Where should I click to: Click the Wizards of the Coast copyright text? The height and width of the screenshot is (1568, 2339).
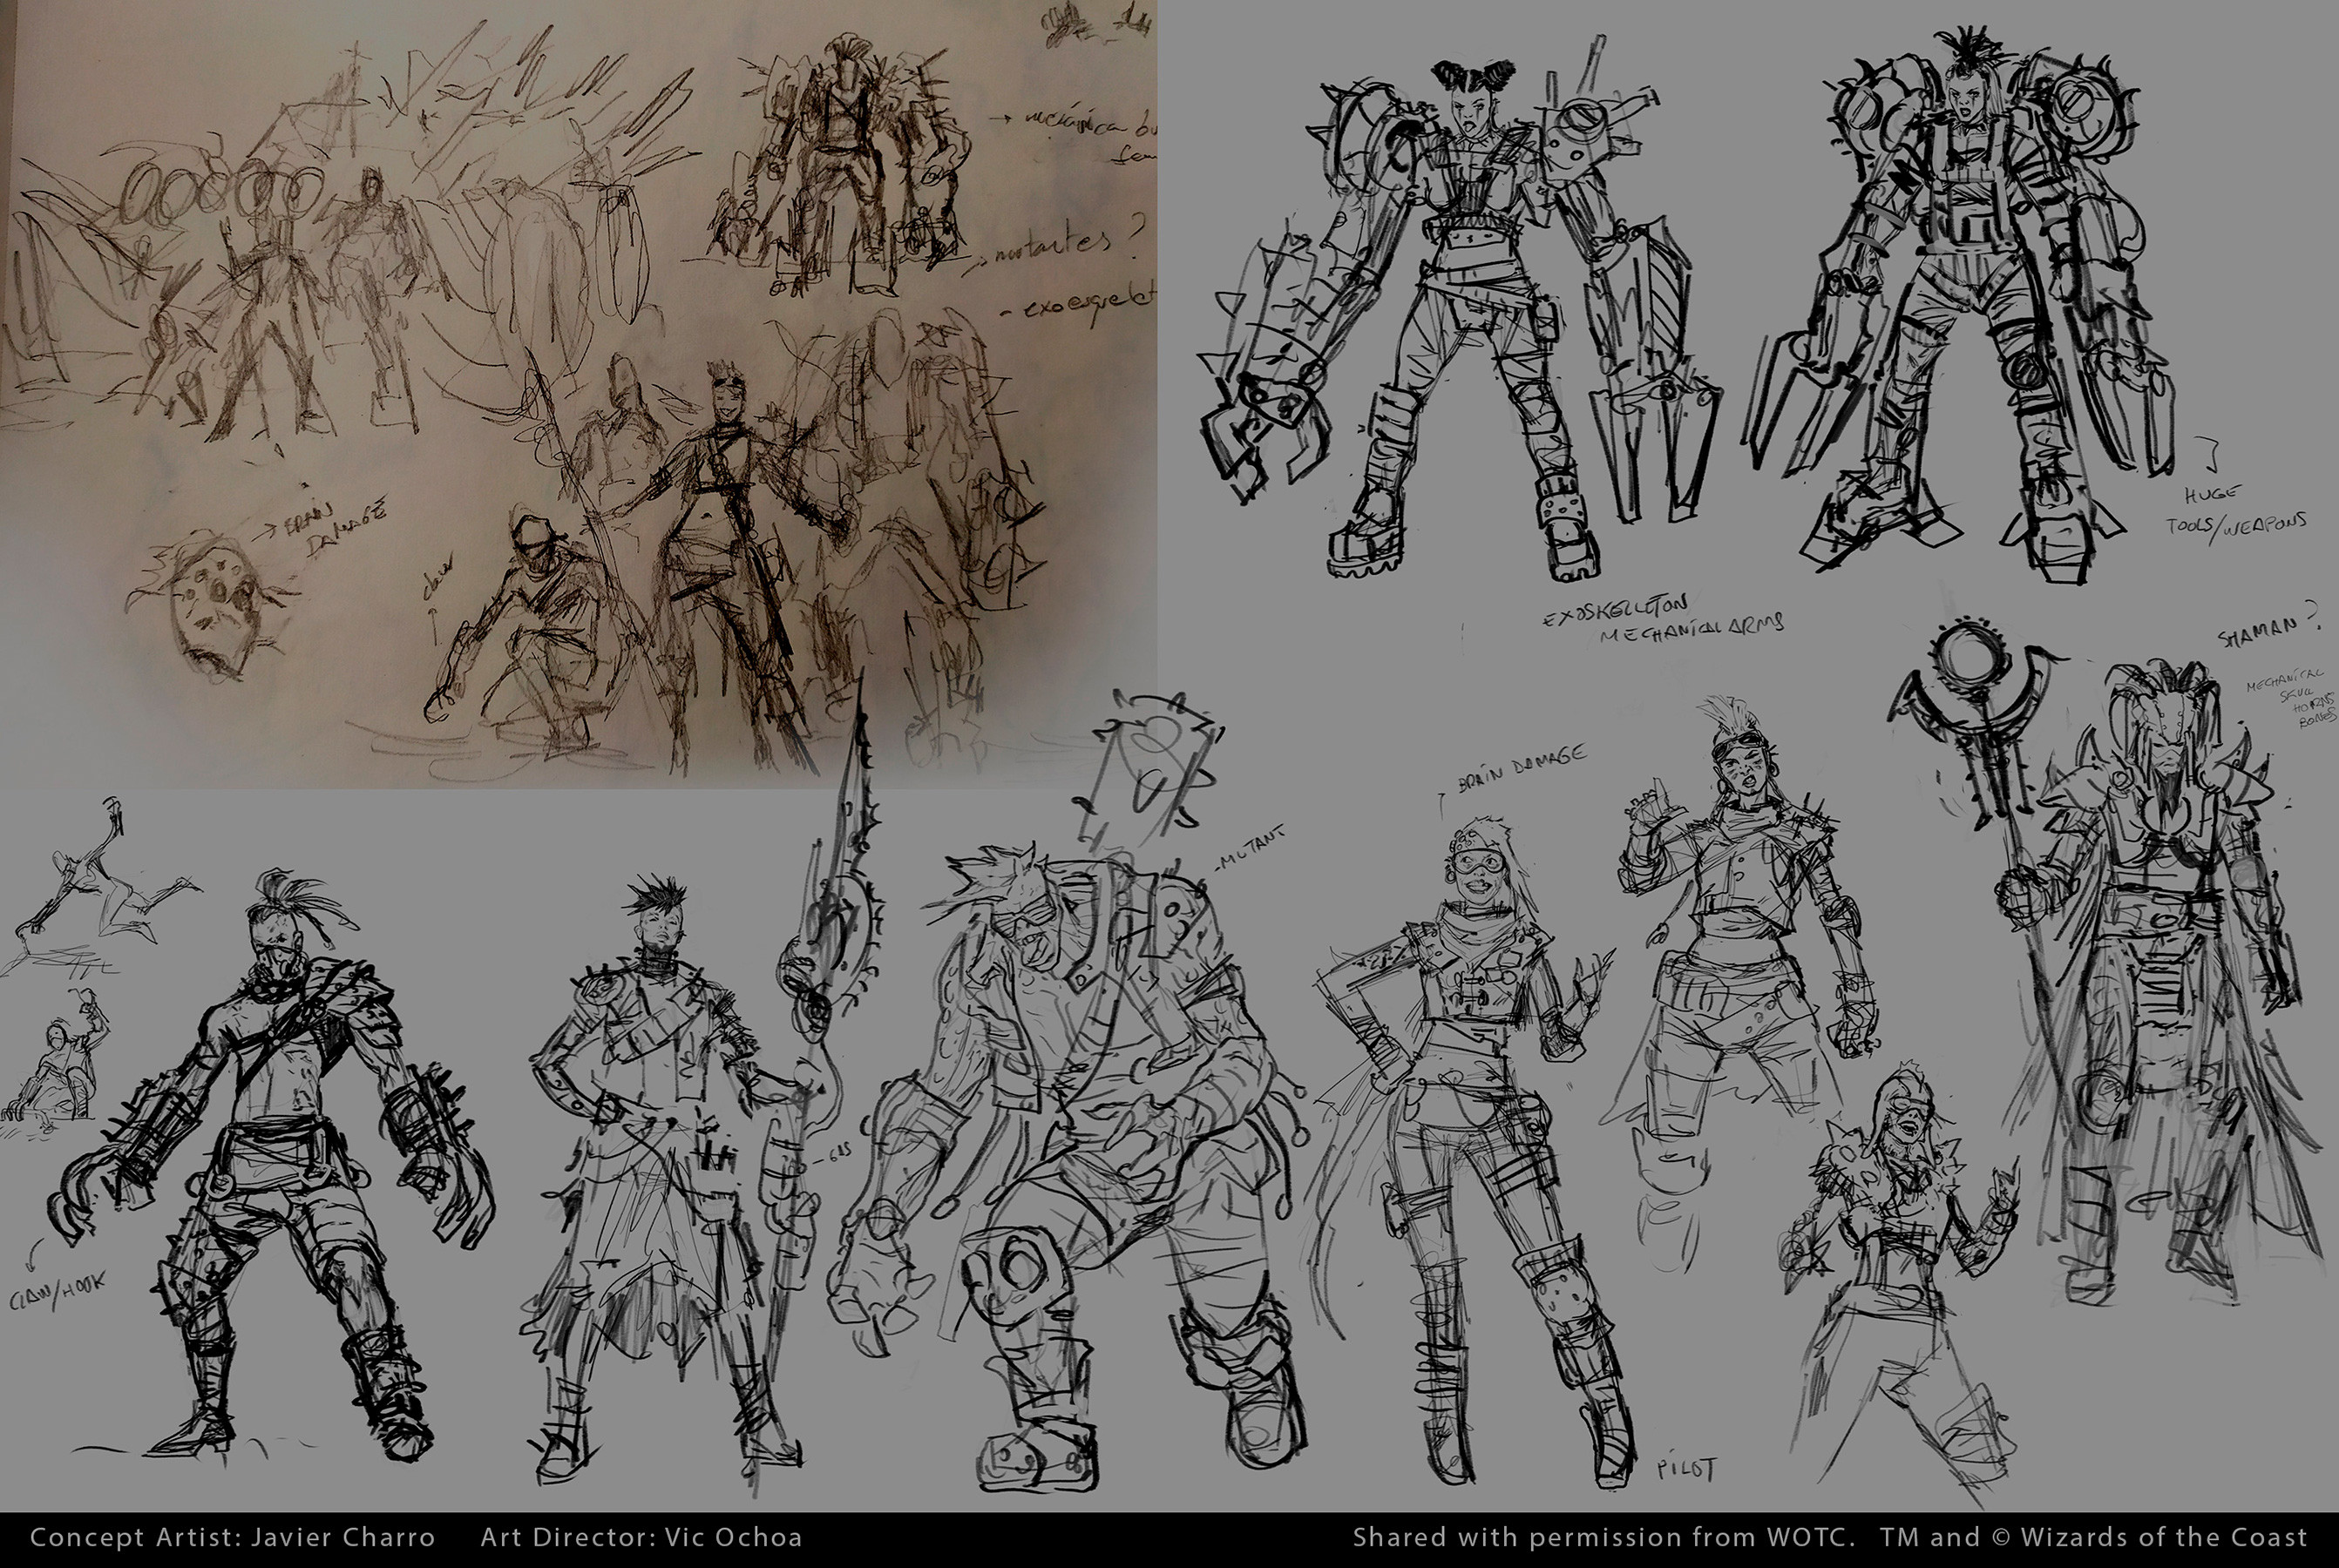point(2093,1537)
